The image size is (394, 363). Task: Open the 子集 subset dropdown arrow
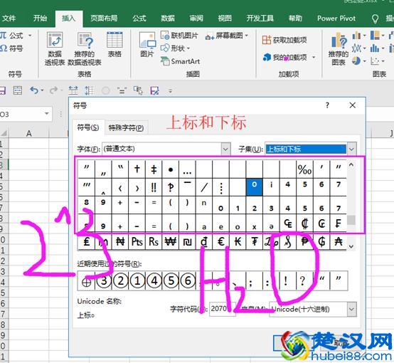point(351,149)
